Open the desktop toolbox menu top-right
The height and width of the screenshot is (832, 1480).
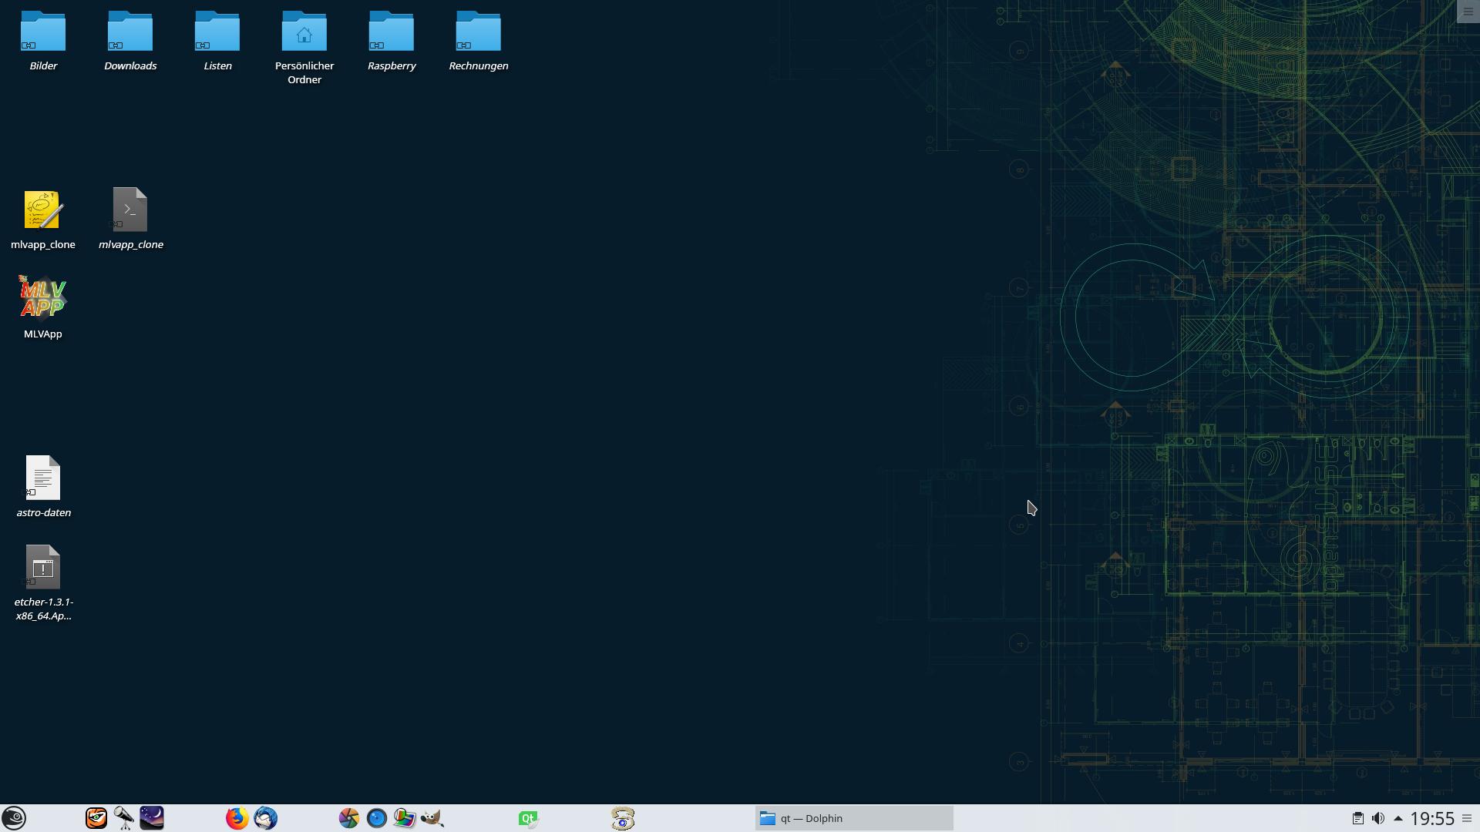(x=1468, y=12)
